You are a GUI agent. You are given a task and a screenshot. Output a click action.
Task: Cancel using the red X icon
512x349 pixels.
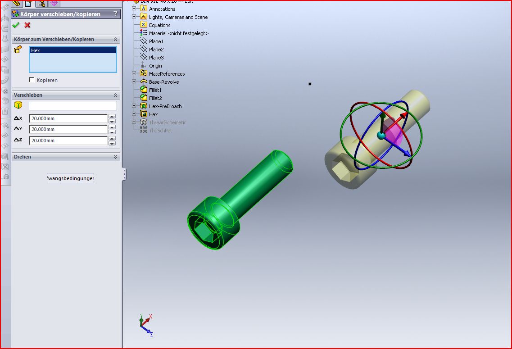pos(27,25)
